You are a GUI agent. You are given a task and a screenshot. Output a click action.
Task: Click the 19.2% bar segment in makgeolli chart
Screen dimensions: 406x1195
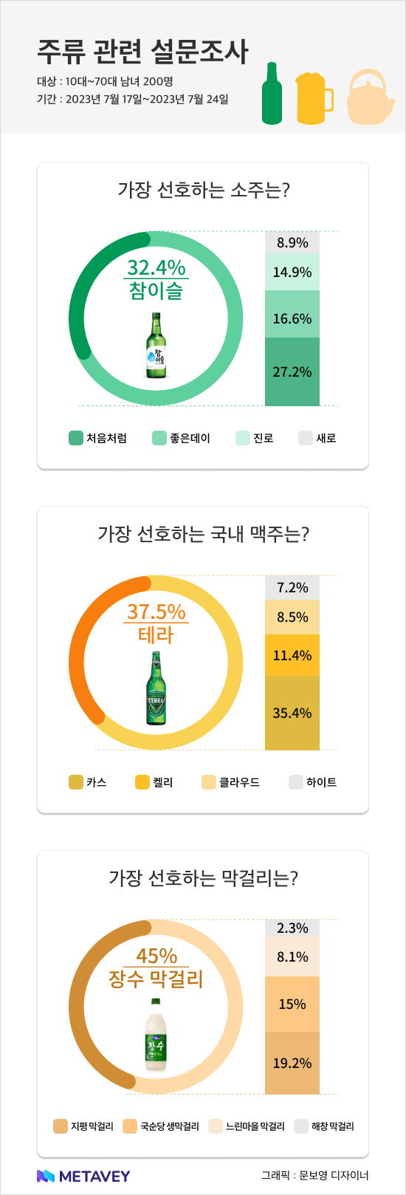pyautogui.click(x=292, y=1063)
